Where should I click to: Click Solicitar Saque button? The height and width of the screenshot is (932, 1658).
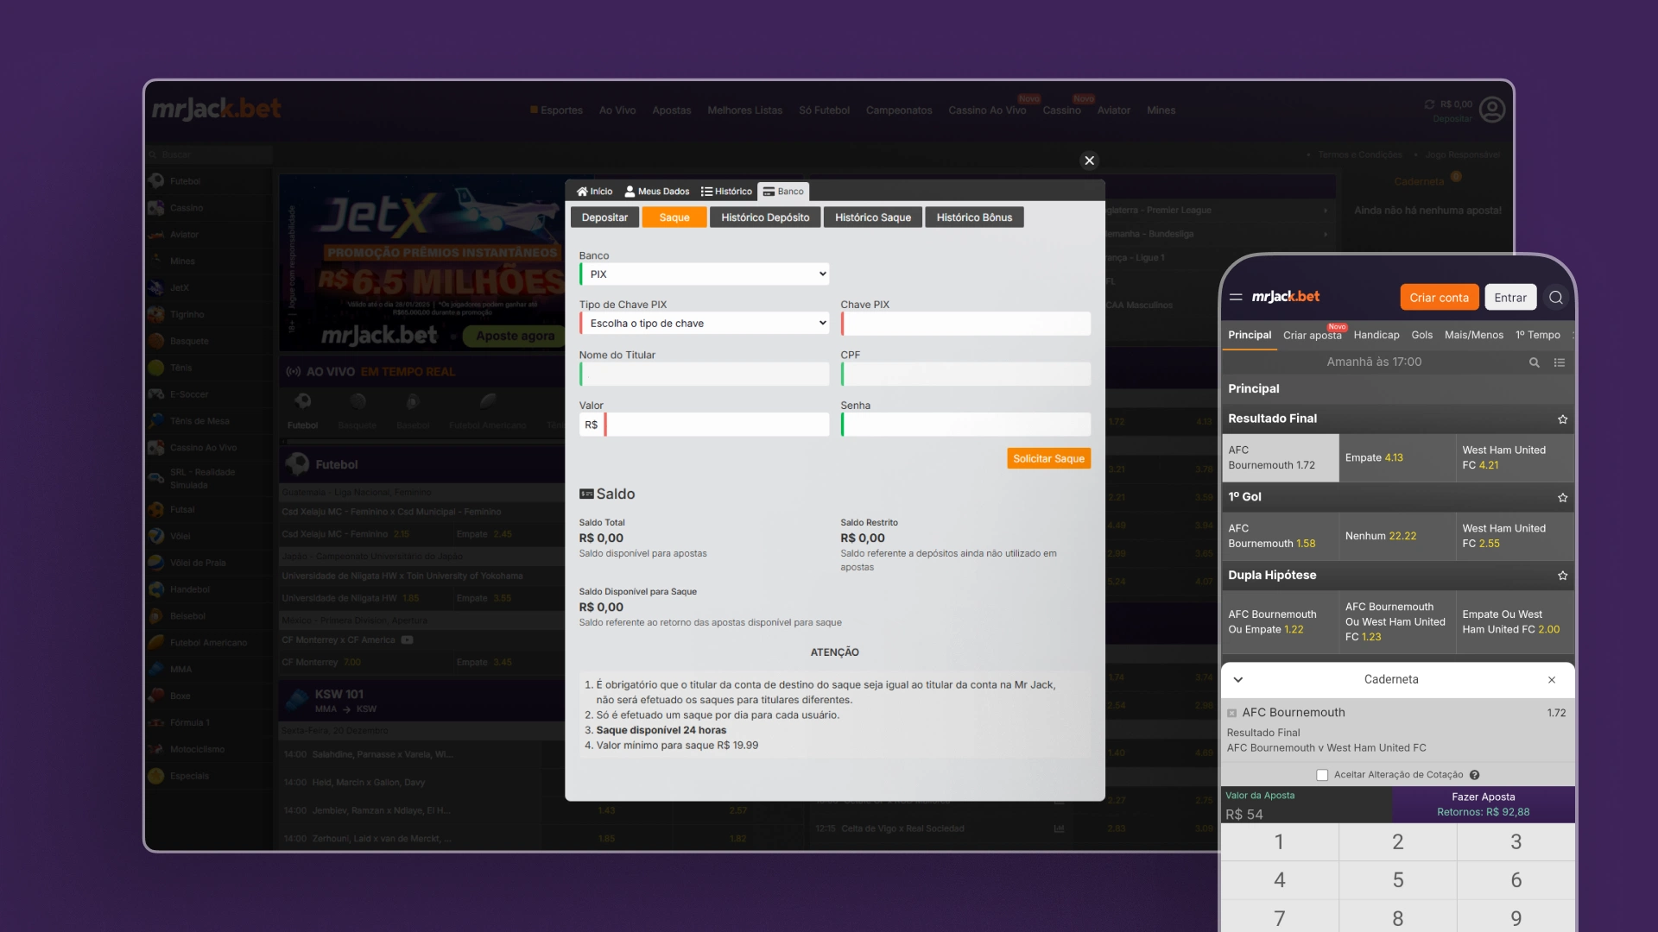click(1048, 458)
